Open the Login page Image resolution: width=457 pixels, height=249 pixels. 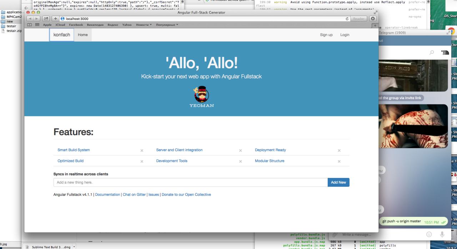coord(345,35)
